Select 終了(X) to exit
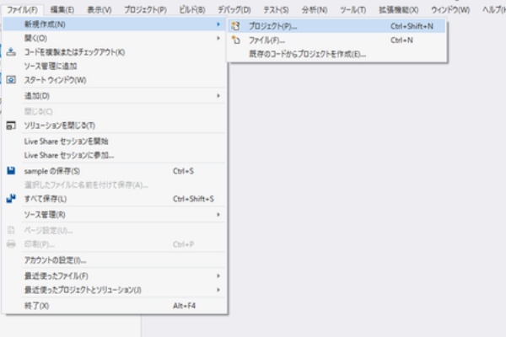The image size is (506, 337). coord(115,305)
